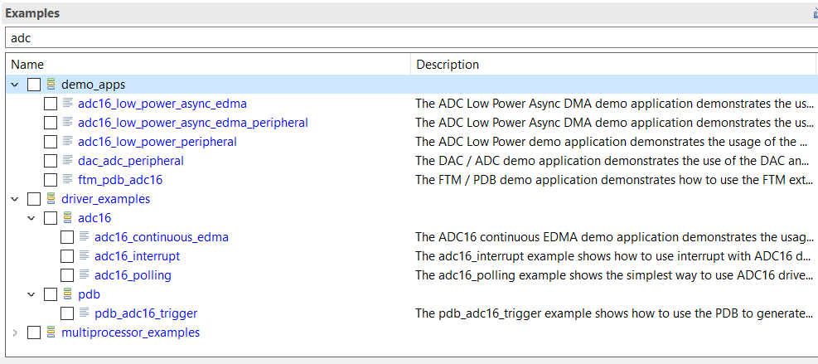Screen dimensions: 818x364
Task: Expand the multiprocessor_examples tree node
Action: (15, 332)
